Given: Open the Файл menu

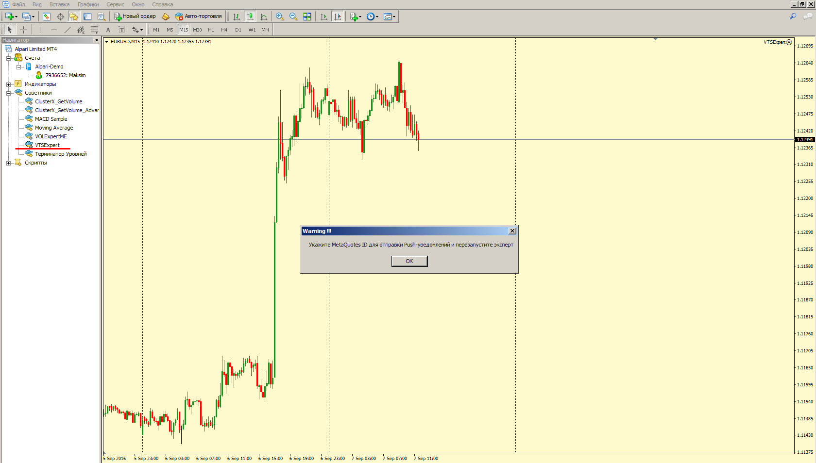Looking at the screenshot, I should click(18, 4).
